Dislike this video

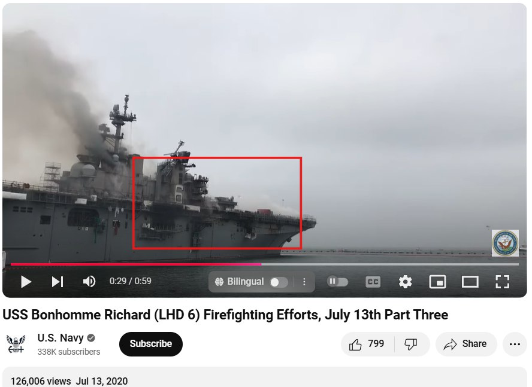(411, 345)
